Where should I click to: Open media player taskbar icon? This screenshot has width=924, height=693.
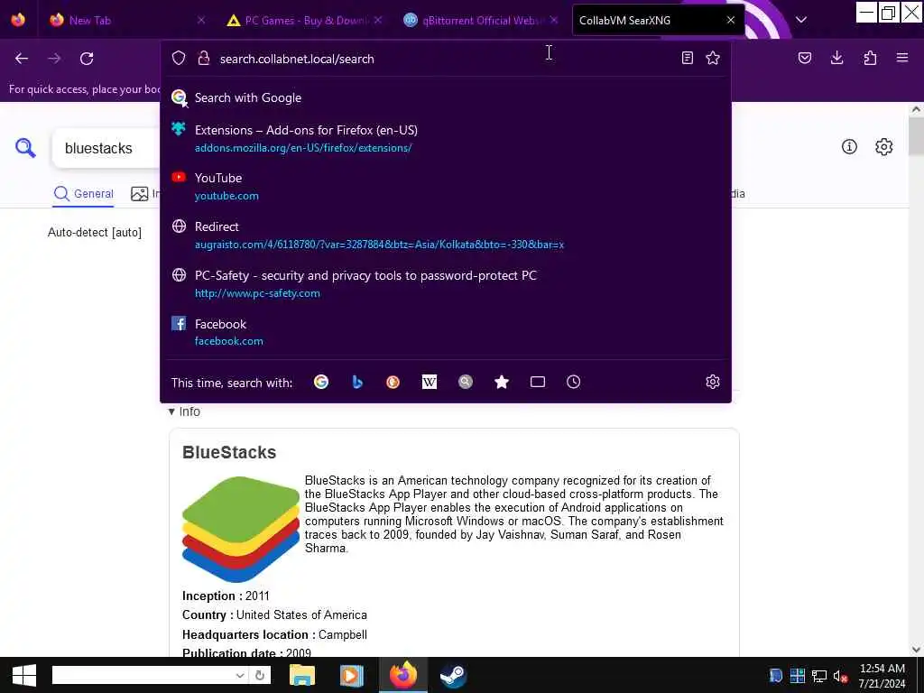pos(352,675)
